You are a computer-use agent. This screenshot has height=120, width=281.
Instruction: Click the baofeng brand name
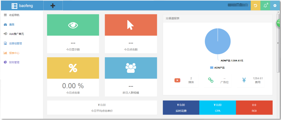[x=26, y=6]
